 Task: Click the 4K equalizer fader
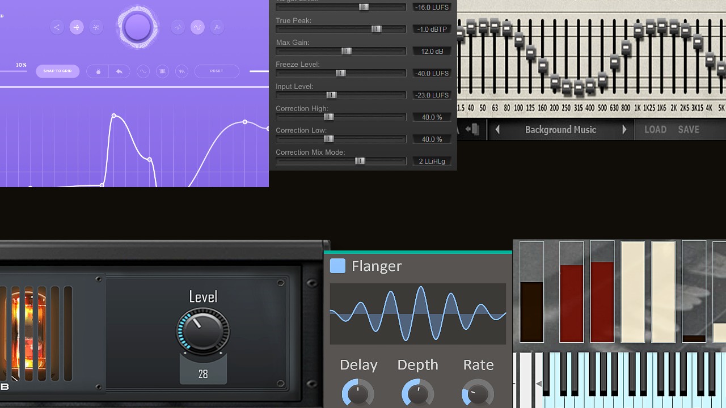[710, 59]
